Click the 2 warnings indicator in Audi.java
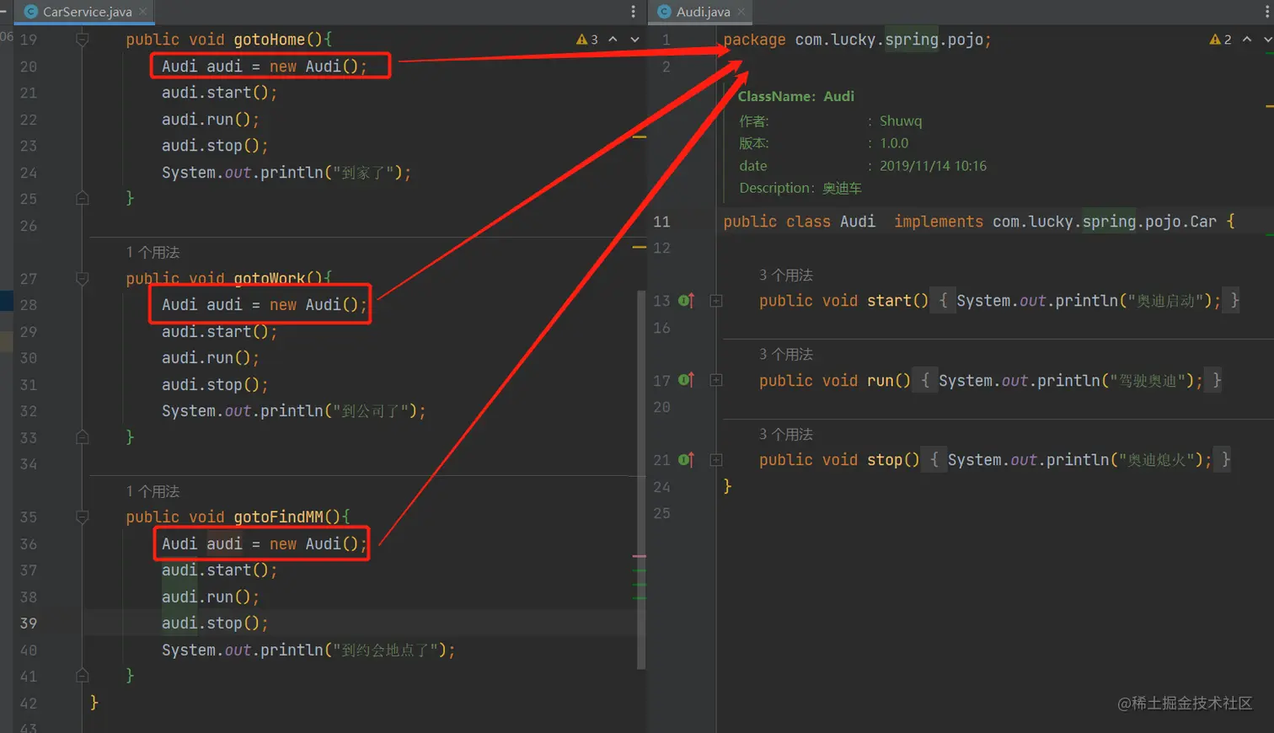This screenshot has height=733, width=1274. click(1221, 40)
